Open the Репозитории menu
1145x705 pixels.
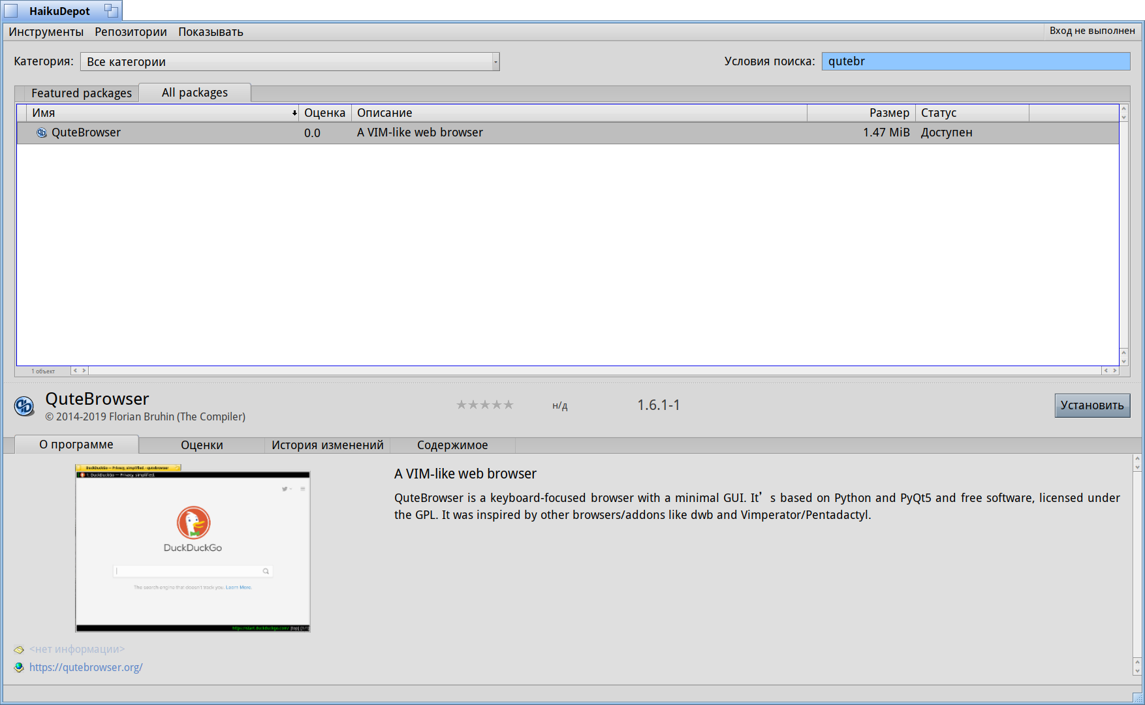[131, 32]
